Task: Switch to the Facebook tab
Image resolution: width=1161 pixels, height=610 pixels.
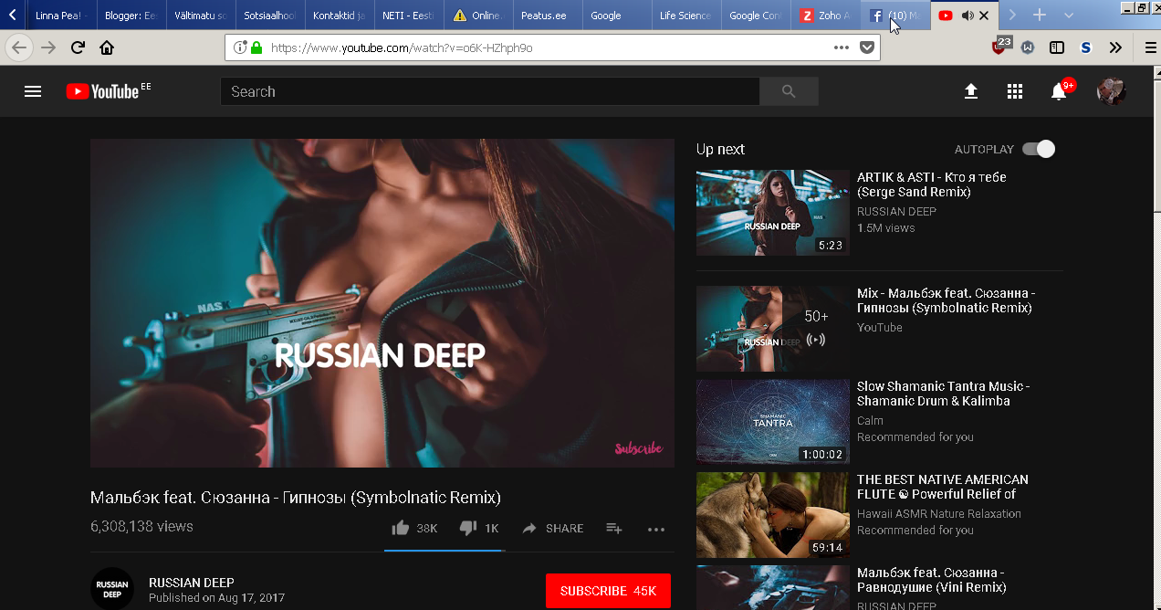Action: pyautogui.click(x=894, y=16)
